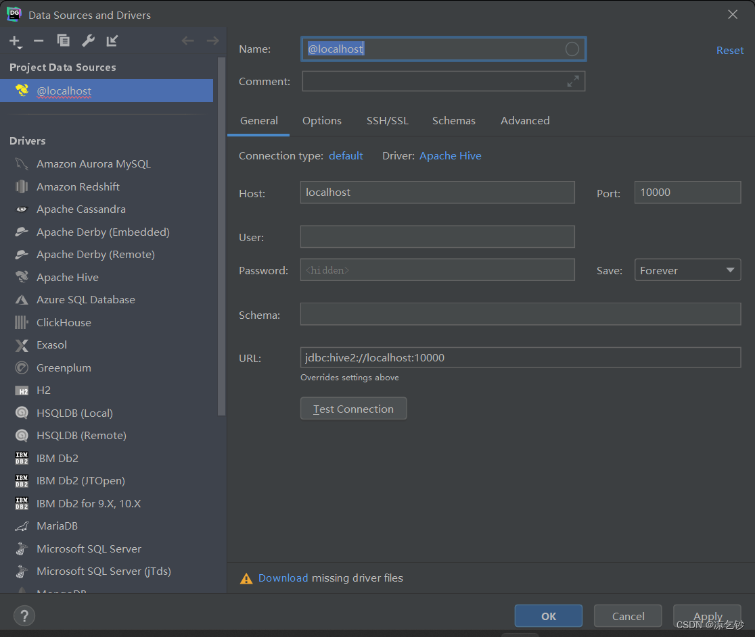
Task: Open the Advanced tab
Action: 525,121
